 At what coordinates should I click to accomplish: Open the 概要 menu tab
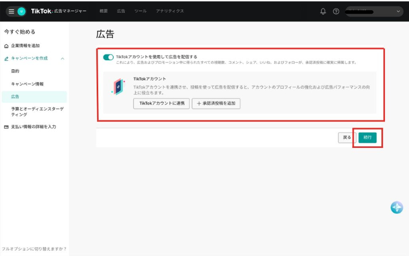104,11
